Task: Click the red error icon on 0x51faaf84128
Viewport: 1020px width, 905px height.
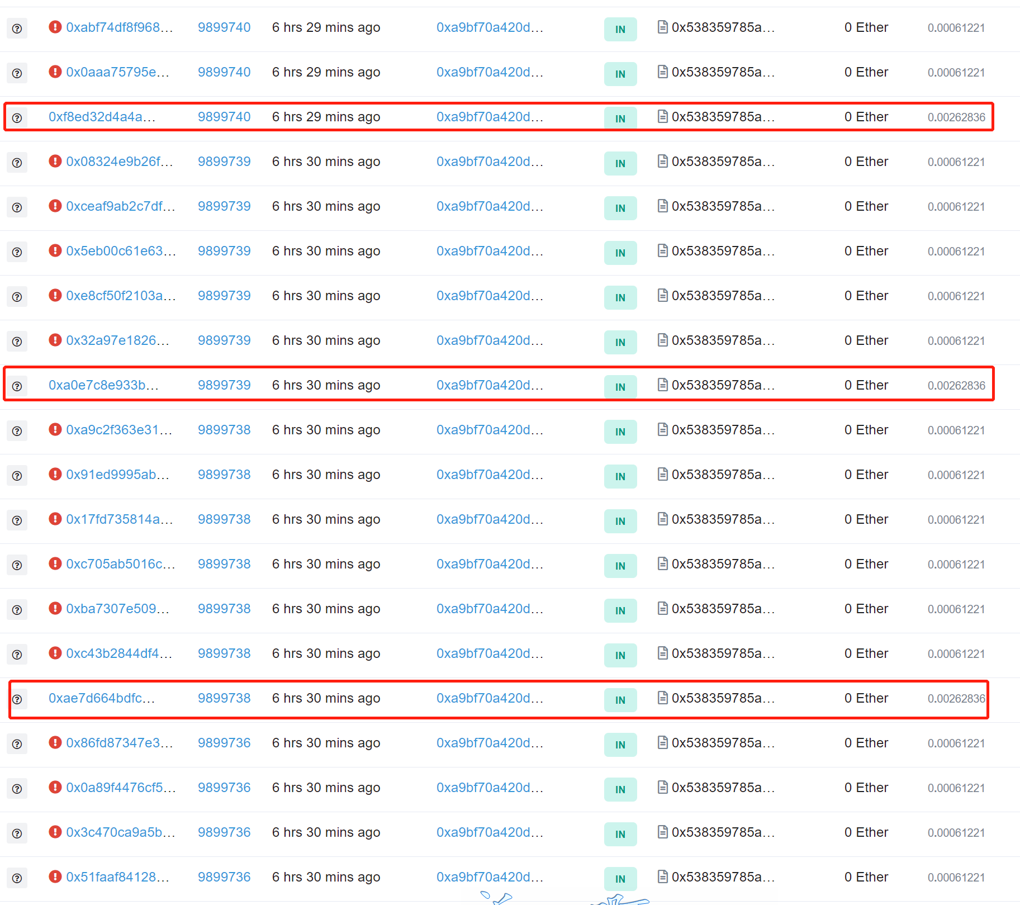Action: coord(55,876)
